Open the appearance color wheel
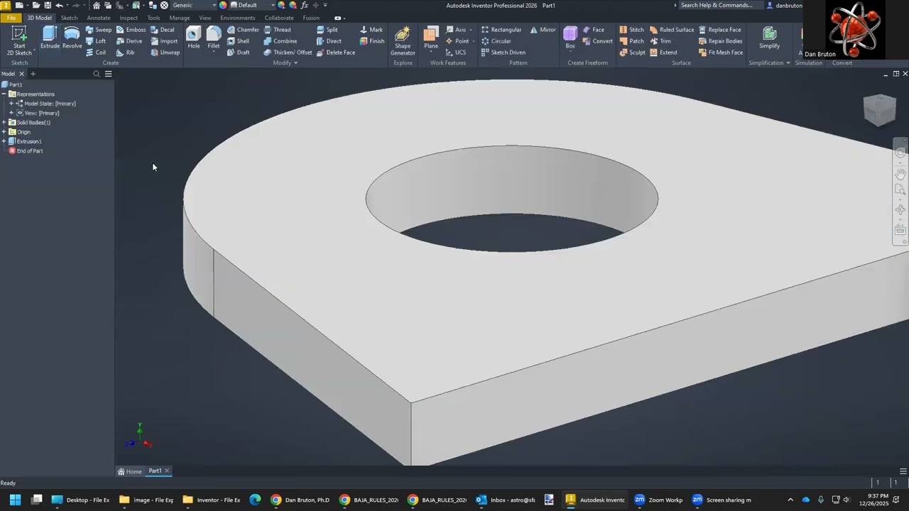 223,5
